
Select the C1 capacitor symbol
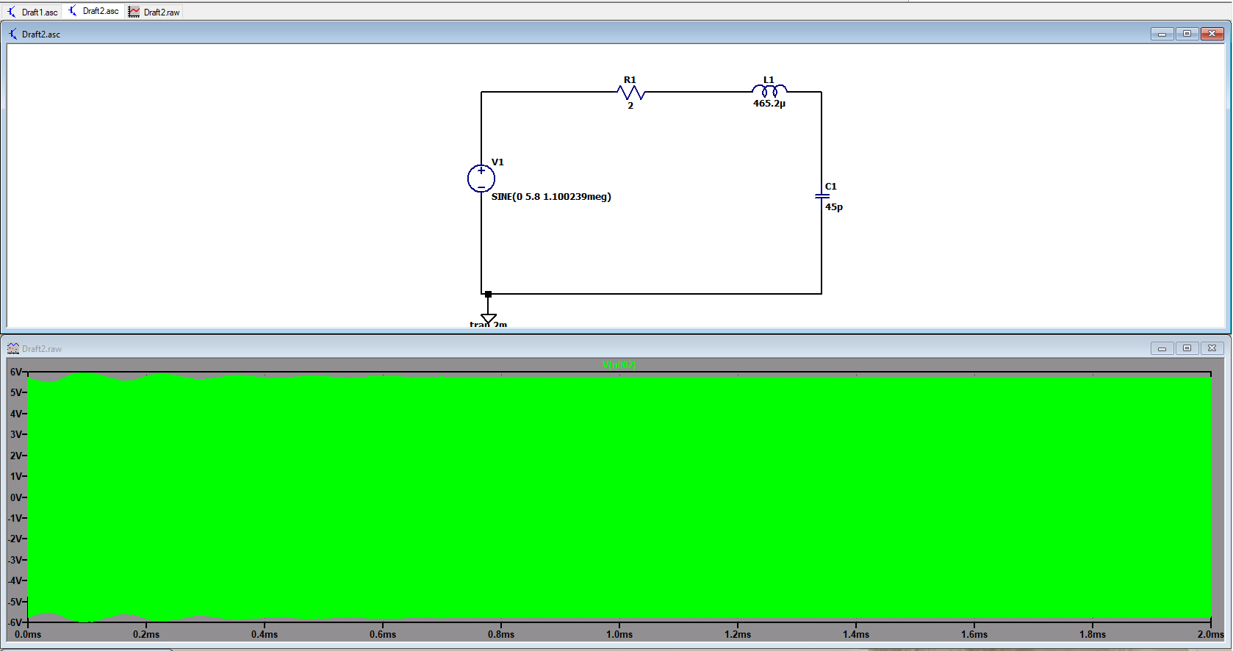822,196
